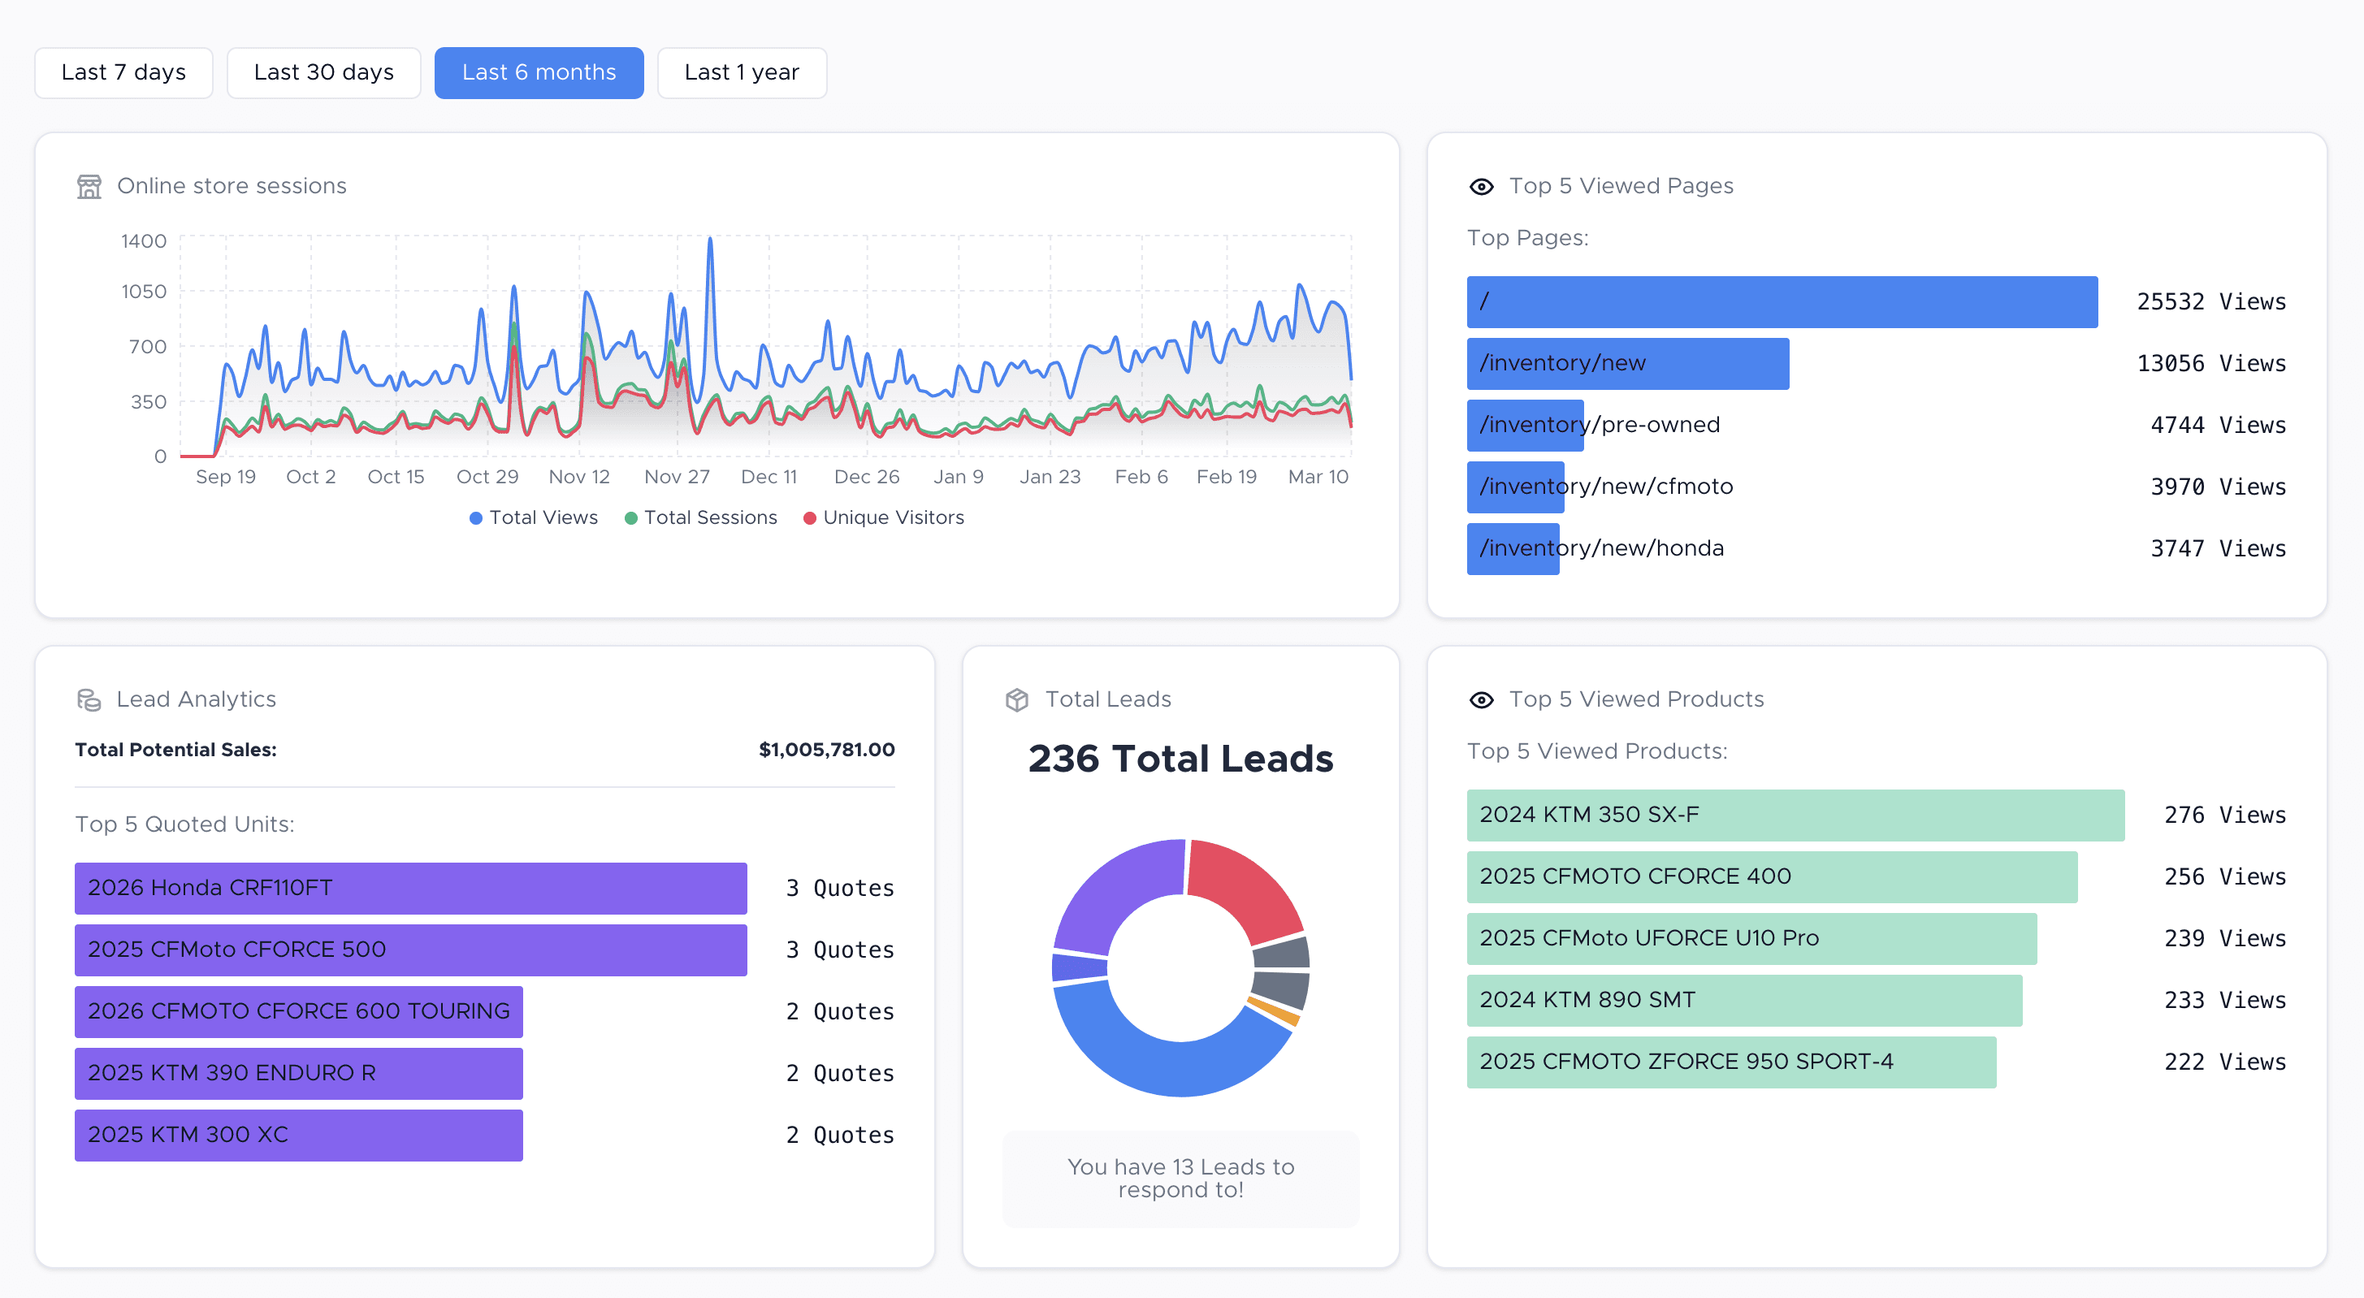Toggle Total Sessions series in chart legend

click(700, 517)
